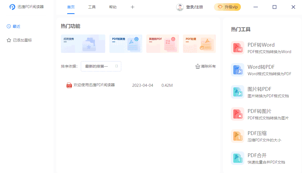302x173 pixels.
Task: Click the star icon beside 已添加星标
Action: click(8, 40)
